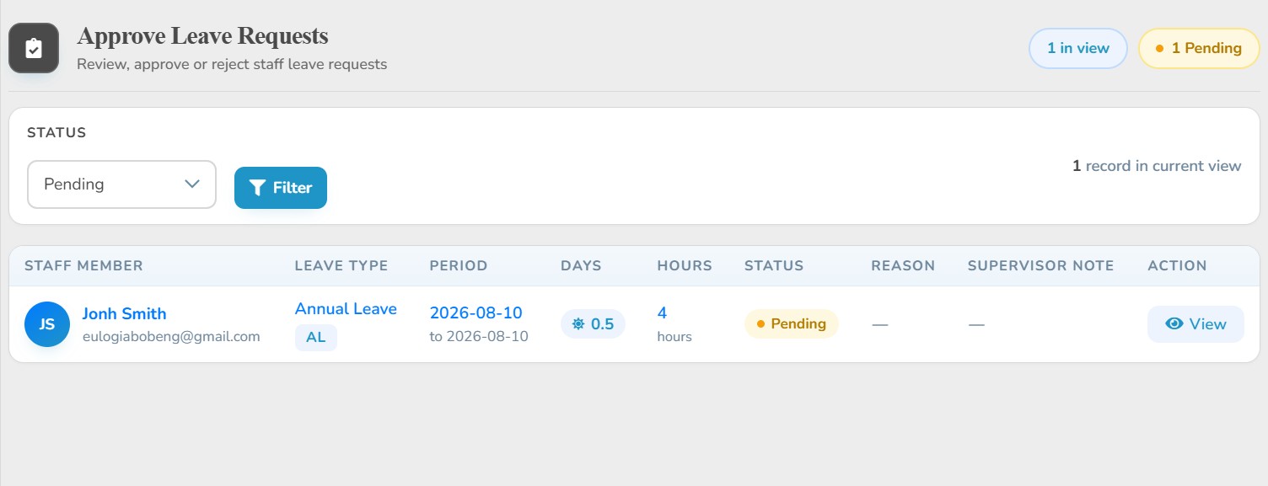Click the Staff Member column header
Screen dimensions: 1268x486
(x=84, y=266)
